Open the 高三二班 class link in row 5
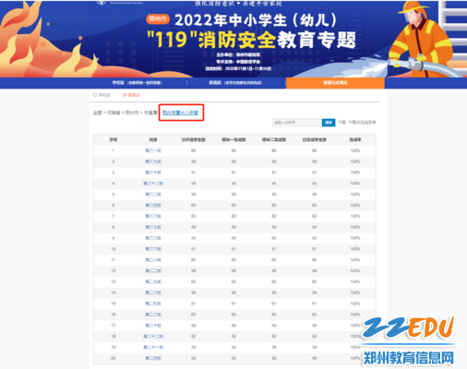The image size is (467, 369). (x=153, y=195)
